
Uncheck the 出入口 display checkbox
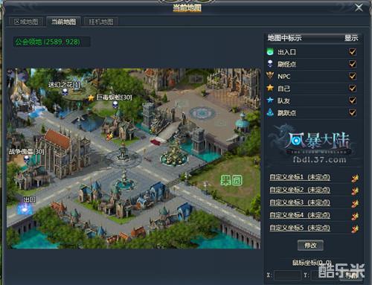click(353, 52)
